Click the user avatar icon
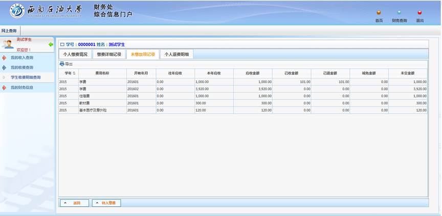 click(8, 44)
